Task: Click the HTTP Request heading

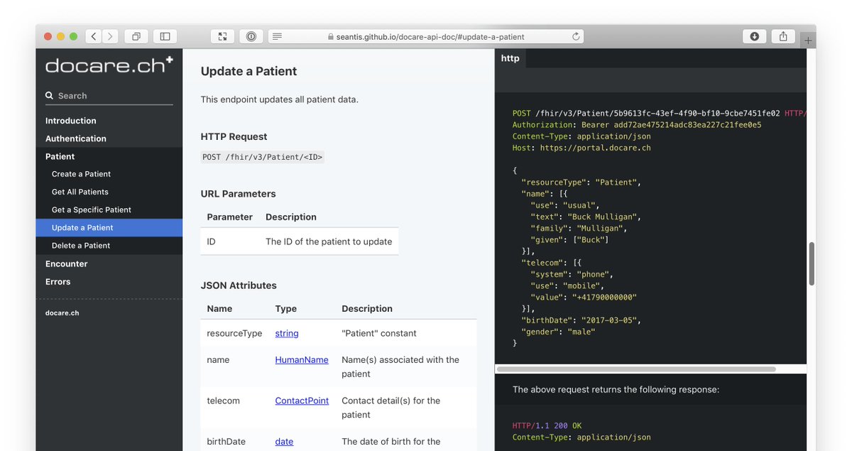Action: [x=234, y=137]
